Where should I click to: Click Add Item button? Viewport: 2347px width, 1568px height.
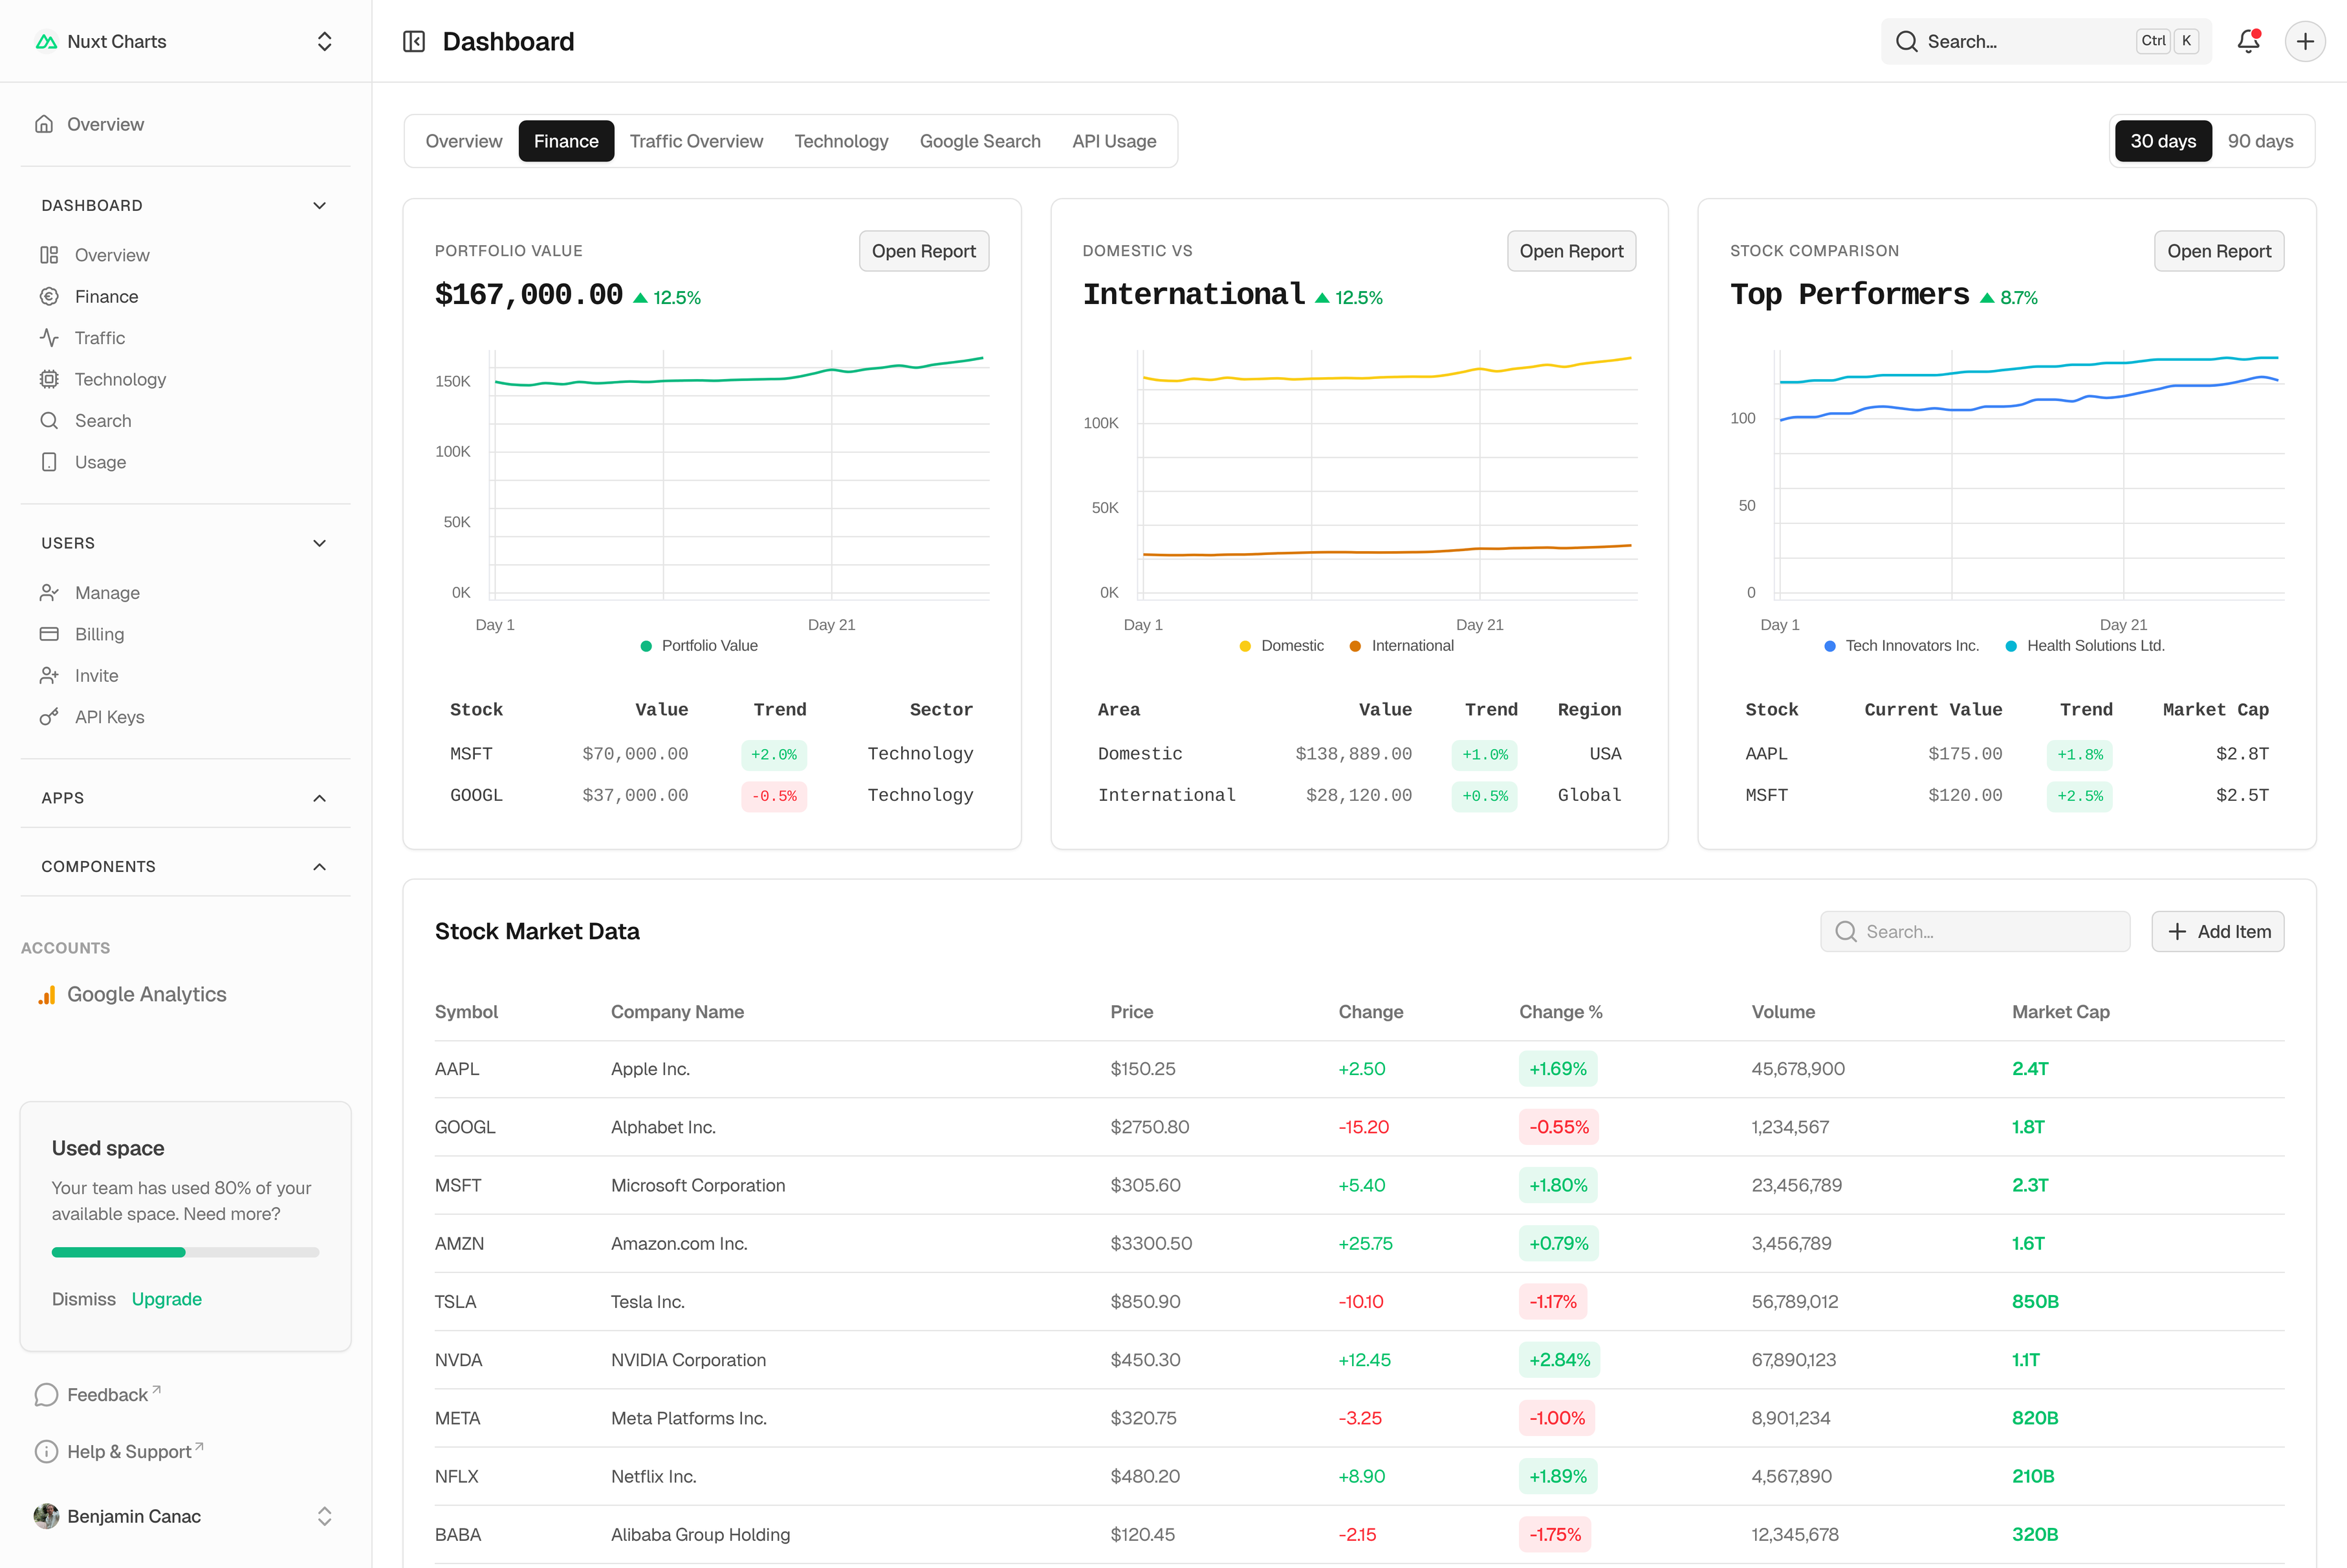point(2217,931)
